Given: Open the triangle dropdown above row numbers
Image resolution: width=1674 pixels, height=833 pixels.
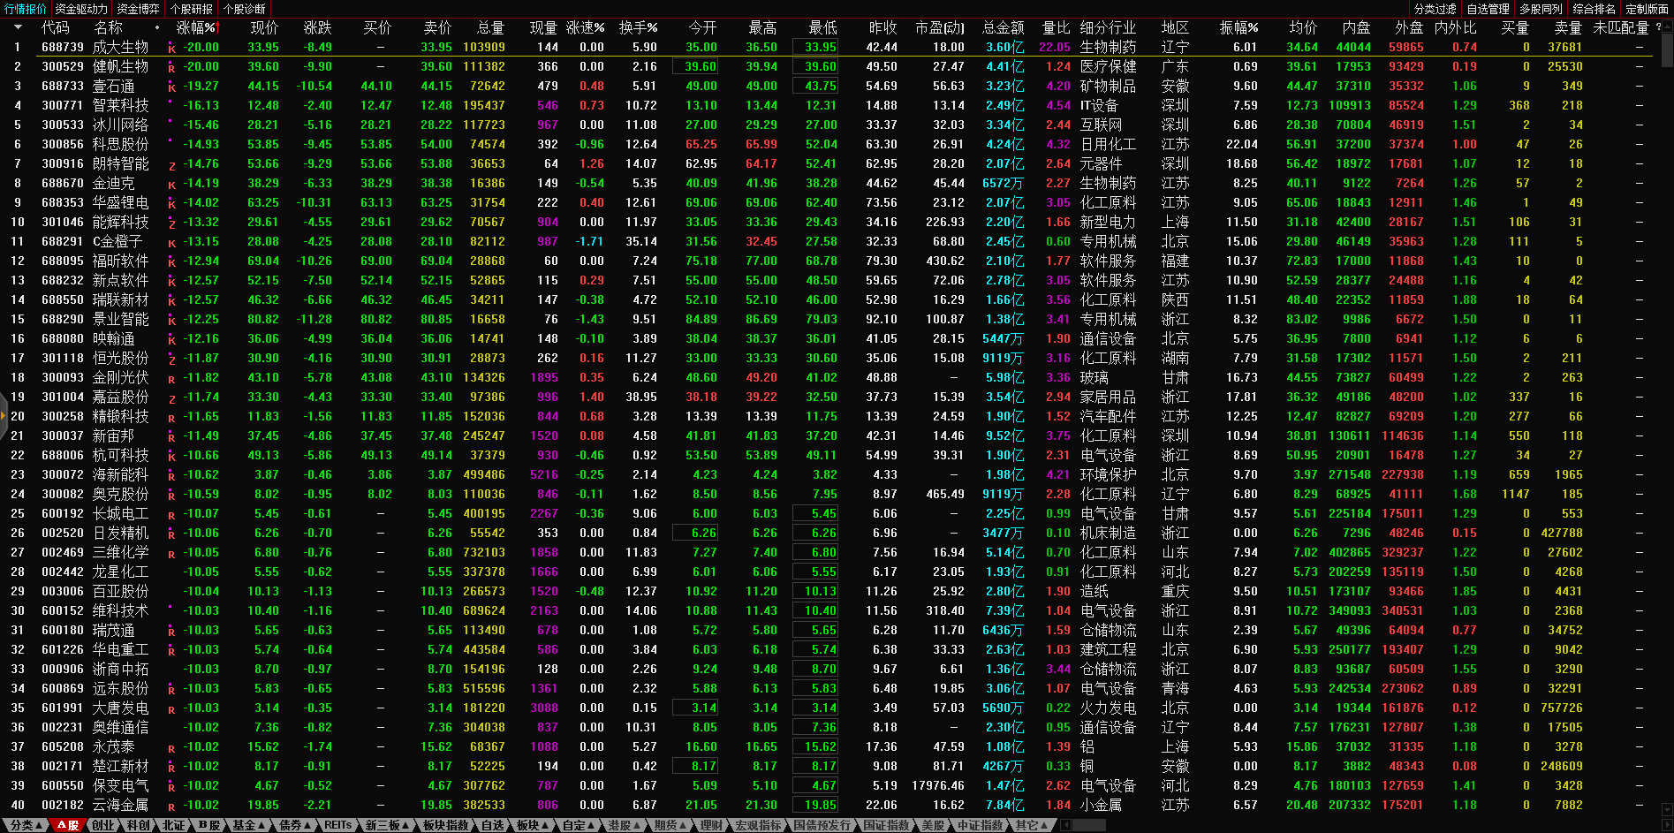Looking at the screenshot, I should pyautogui.click(x=17, y=28).
